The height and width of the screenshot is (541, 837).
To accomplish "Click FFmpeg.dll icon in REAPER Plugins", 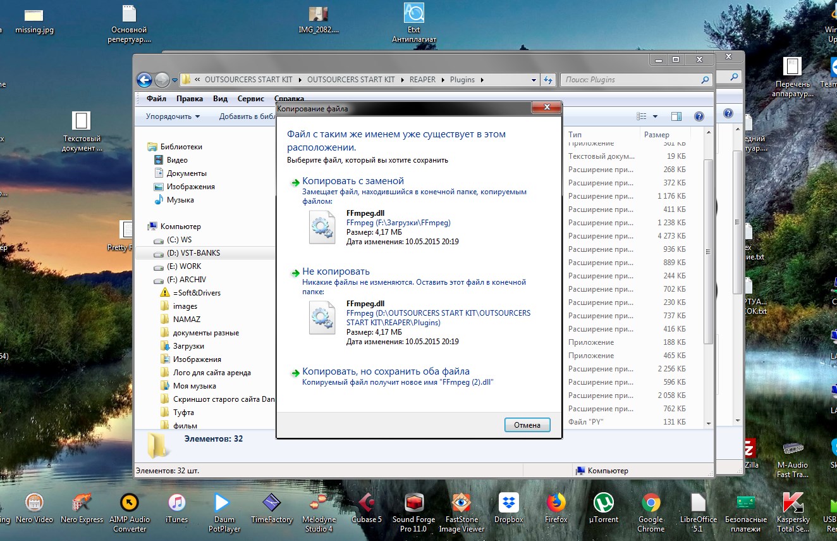I will (322, 318).
